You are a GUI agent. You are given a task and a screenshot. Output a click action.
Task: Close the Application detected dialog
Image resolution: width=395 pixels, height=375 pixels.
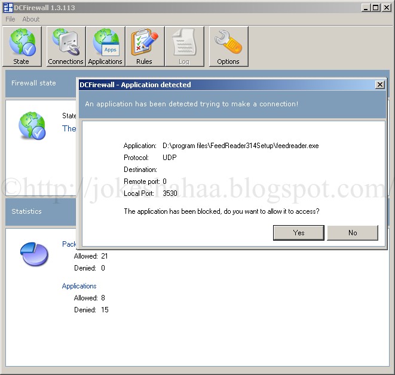tap(380, 85)
